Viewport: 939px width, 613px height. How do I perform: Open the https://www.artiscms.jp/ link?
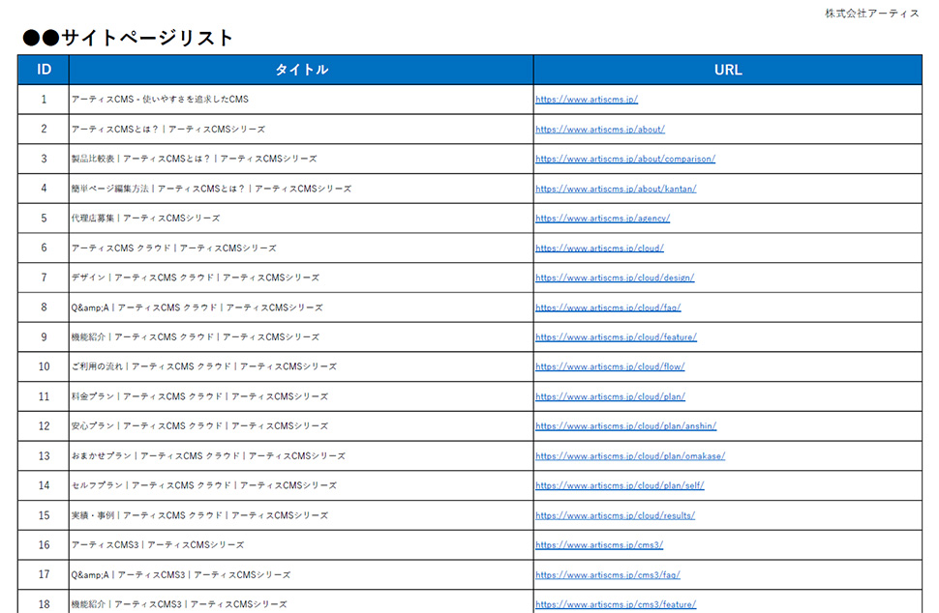[x=587, y=100]
